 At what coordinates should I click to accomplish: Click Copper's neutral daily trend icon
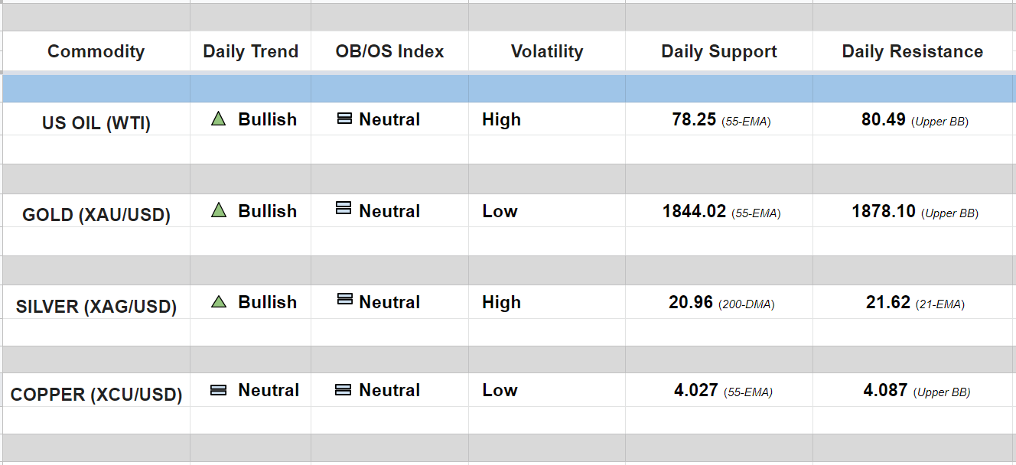tap(218, 390)
